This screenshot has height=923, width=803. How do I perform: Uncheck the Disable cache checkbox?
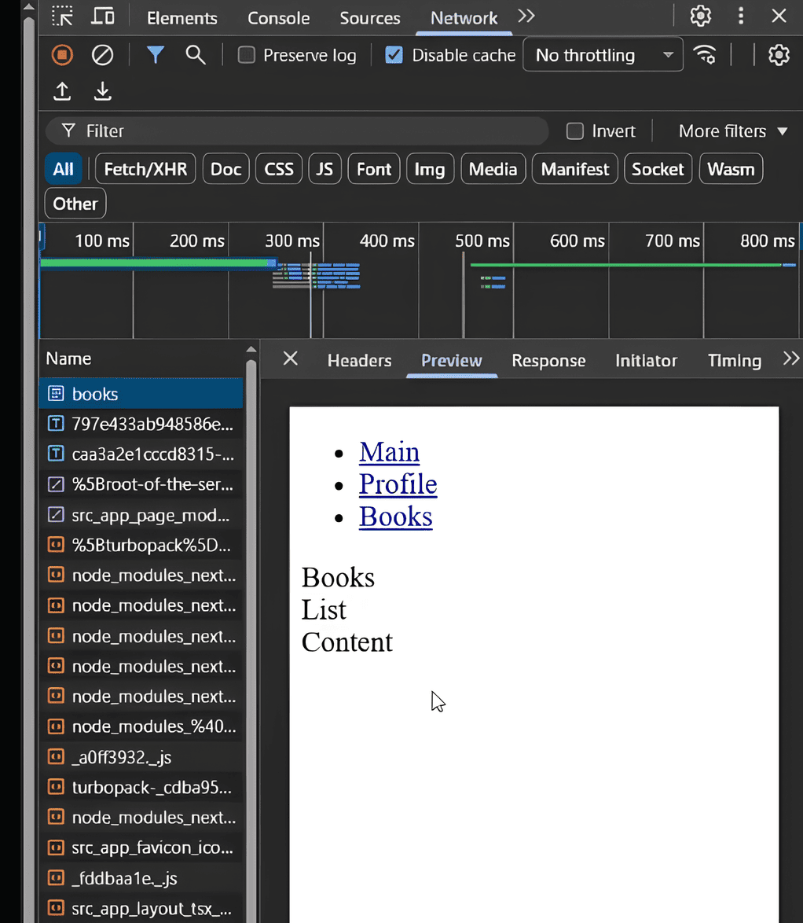pos(394,55)
